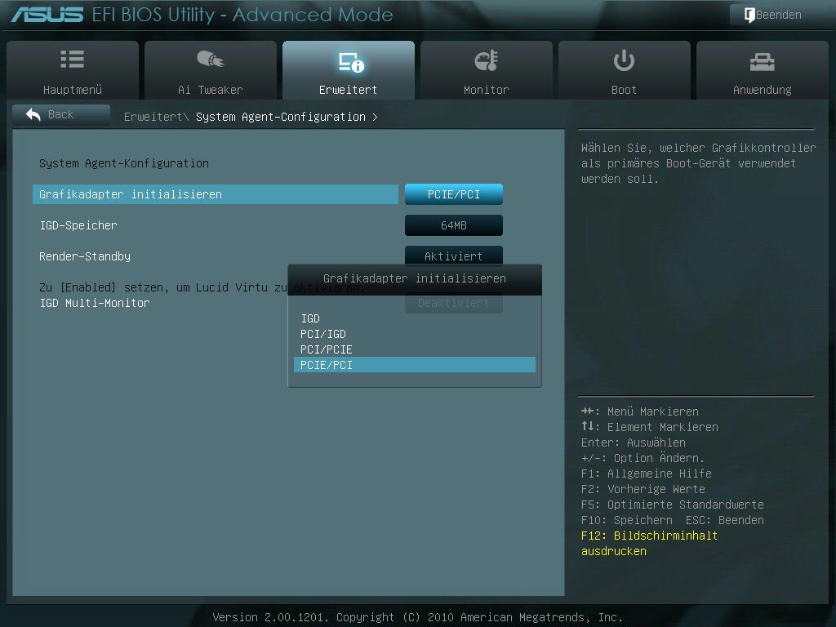The width and height of the screenshot is (836, 627).
Task: Click the Beenden exit door icon
Action: (x=747, y=15)
